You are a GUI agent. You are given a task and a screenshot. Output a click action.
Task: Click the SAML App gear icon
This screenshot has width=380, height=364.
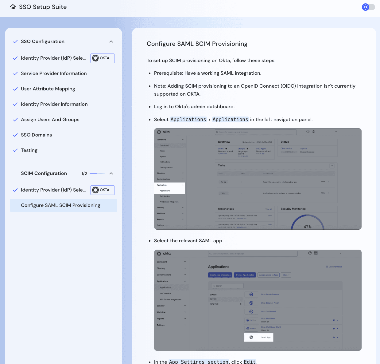click(x=251, y=337)
